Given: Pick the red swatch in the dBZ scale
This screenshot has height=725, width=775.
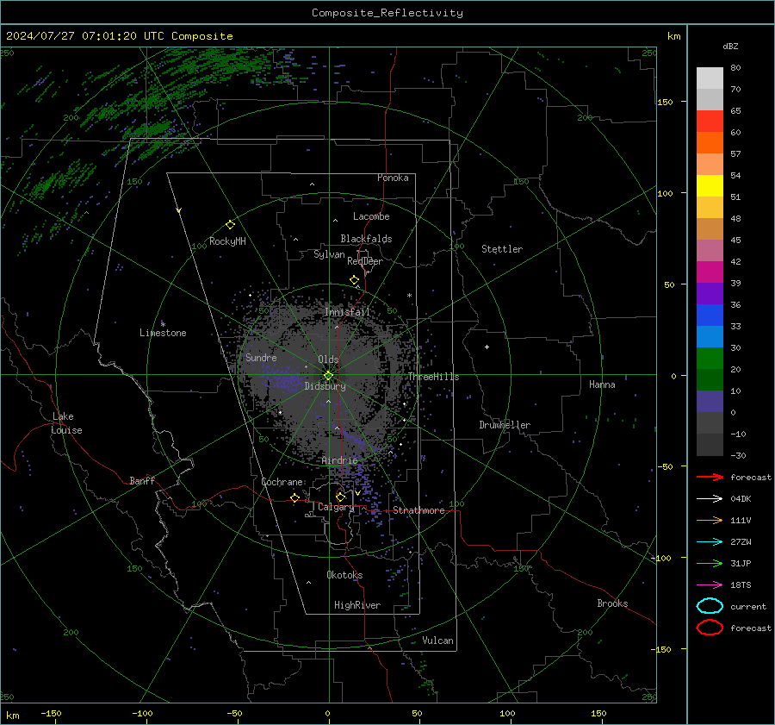Looking at the screenshot, I should click(x=710, y=122).
